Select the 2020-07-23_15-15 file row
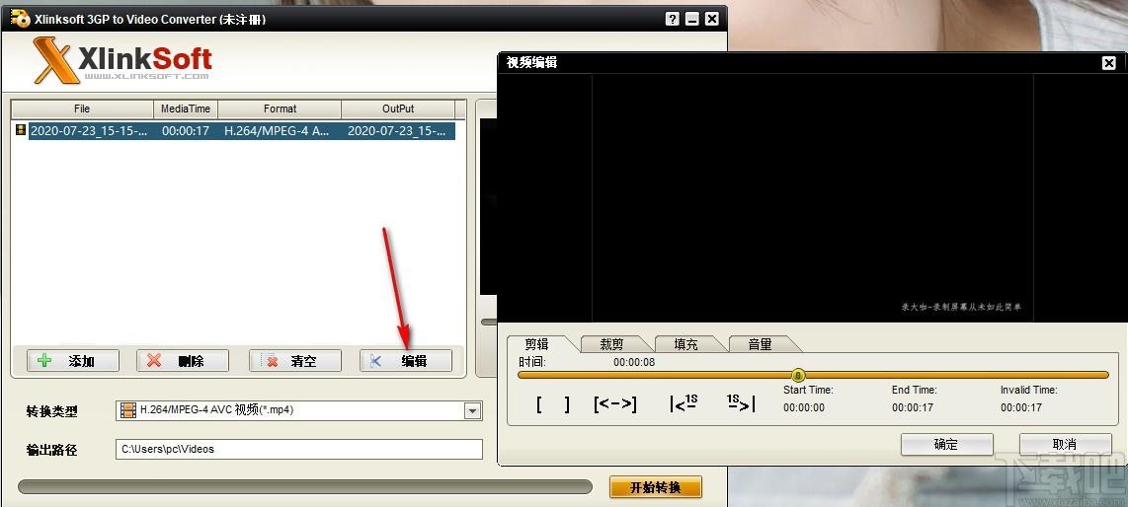Screen dimensions: 1128x507 click(x=234, y=131)
